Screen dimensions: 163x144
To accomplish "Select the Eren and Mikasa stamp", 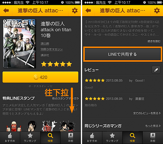I will coord(67,126).
